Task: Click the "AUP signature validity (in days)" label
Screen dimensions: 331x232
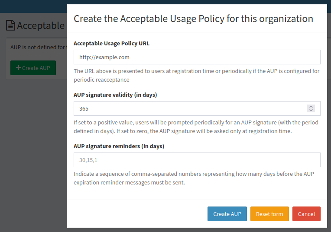Action: [115, 95]
